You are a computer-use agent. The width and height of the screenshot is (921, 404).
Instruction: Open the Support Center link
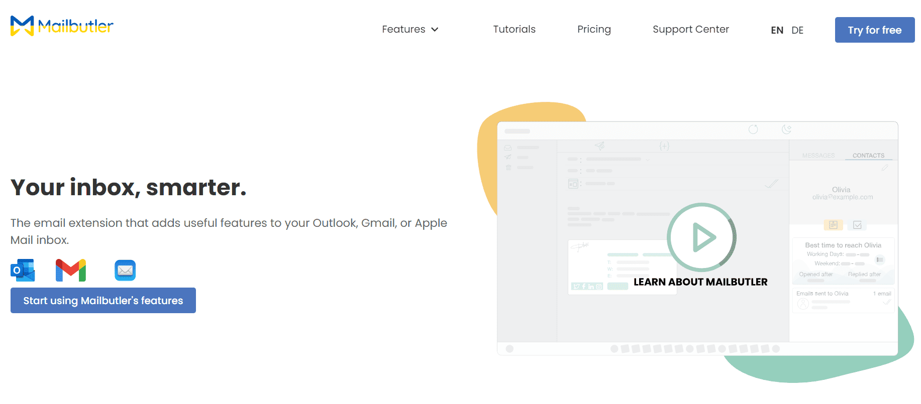point(690,29)
